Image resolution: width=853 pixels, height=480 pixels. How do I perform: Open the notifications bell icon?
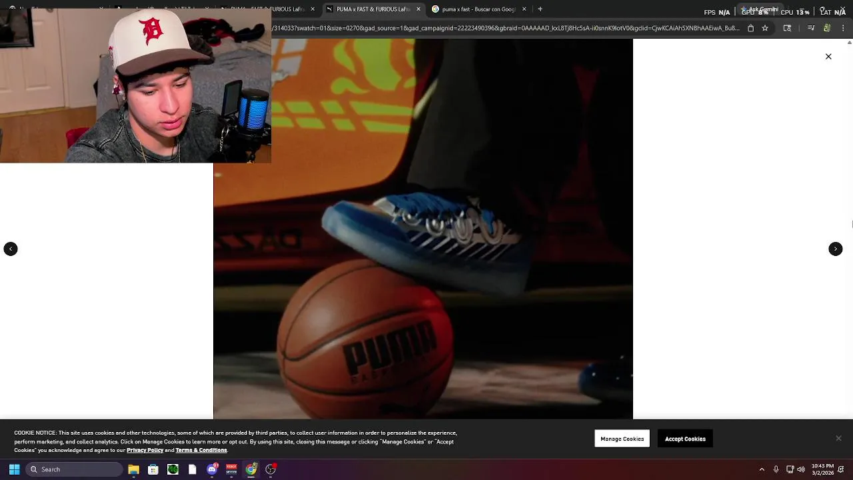coord(841,469)
